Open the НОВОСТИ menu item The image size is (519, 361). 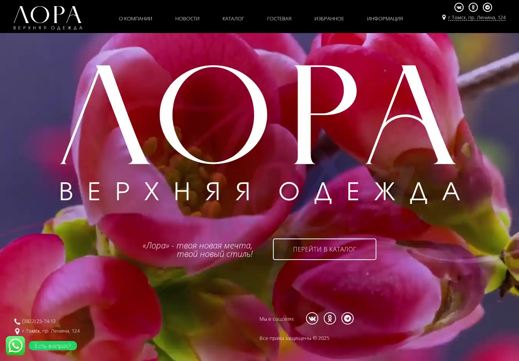[x=187, y=18]
